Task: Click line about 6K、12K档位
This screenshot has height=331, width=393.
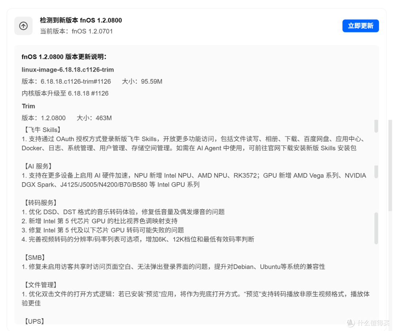Action: [x=138, y=240]
